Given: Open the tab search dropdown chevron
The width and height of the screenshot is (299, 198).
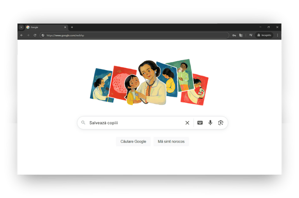Looking at the screenshot, I should (21, 27).
